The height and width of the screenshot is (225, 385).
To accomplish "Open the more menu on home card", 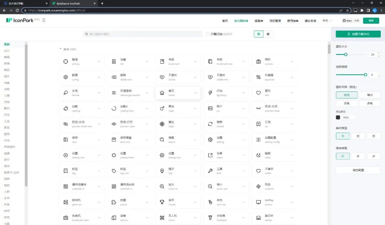I will tap(195, 93).
